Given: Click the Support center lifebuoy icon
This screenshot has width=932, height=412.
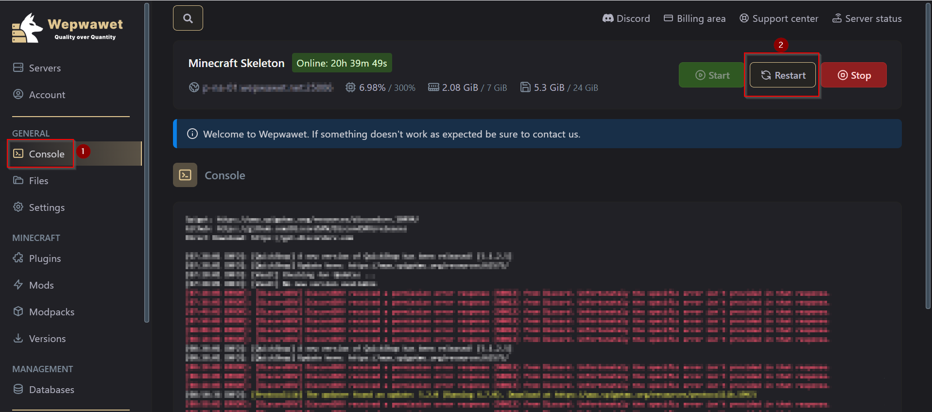Looking at the screenshot, I should click(x=744, y=18).
